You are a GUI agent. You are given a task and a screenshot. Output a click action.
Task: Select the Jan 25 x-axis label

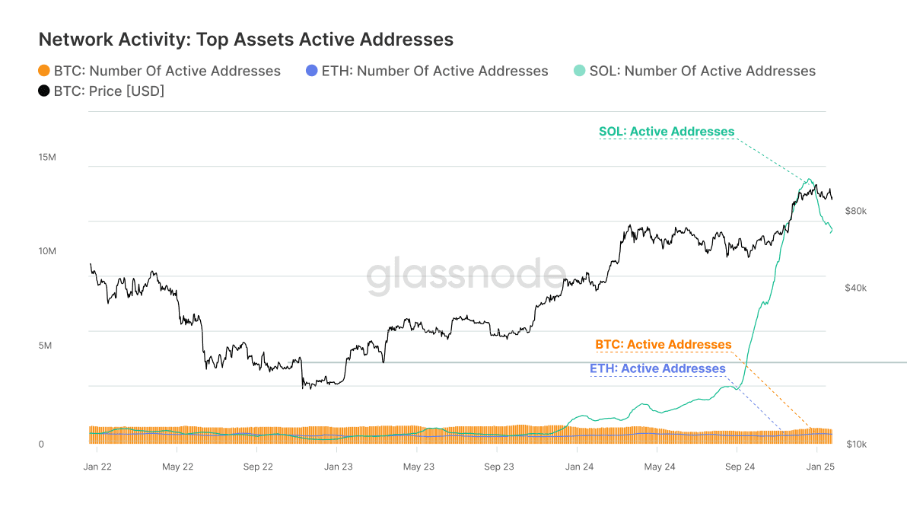820,467
